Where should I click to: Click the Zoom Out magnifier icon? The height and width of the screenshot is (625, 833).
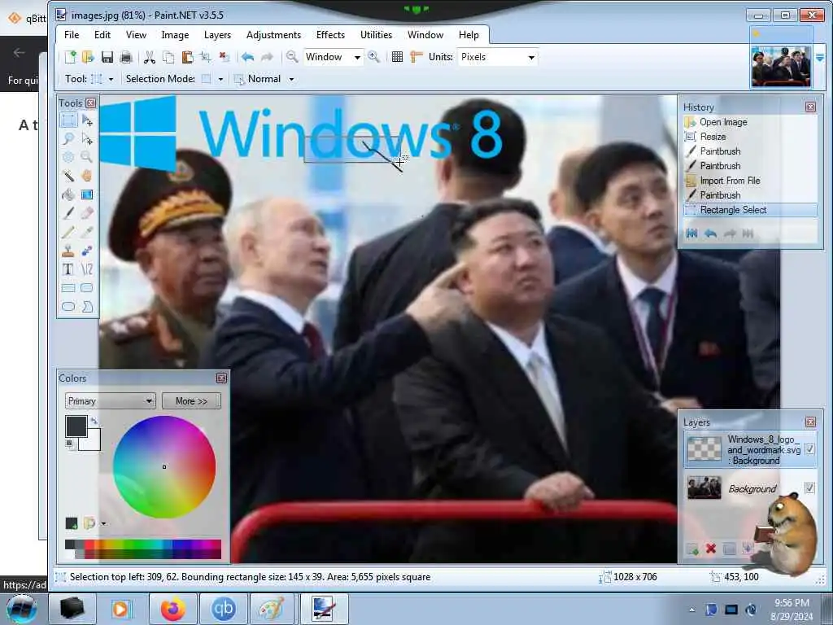(x=292, y=57)
